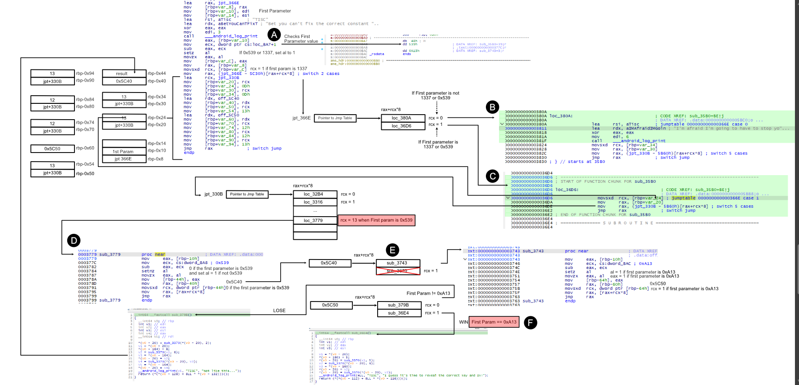Viewport: 799px width, 385px height.
Task: Click the highlighted 'jumptable' word in loc_36D6
Action: pos(684,198)
